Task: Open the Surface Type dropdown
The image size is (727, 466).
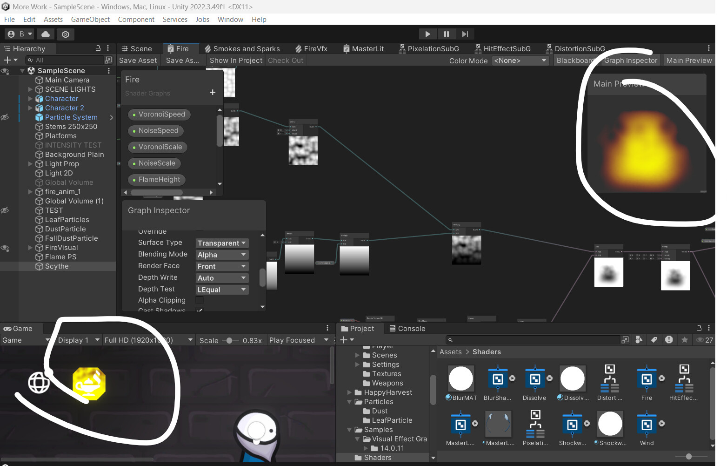Action: click(x=222, y=243)
